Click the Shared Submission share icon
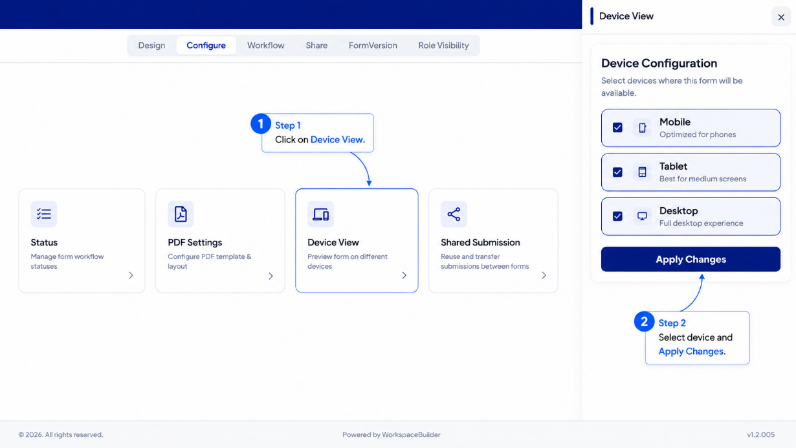This screenshot has height=448, width=796. pos(454,214)
